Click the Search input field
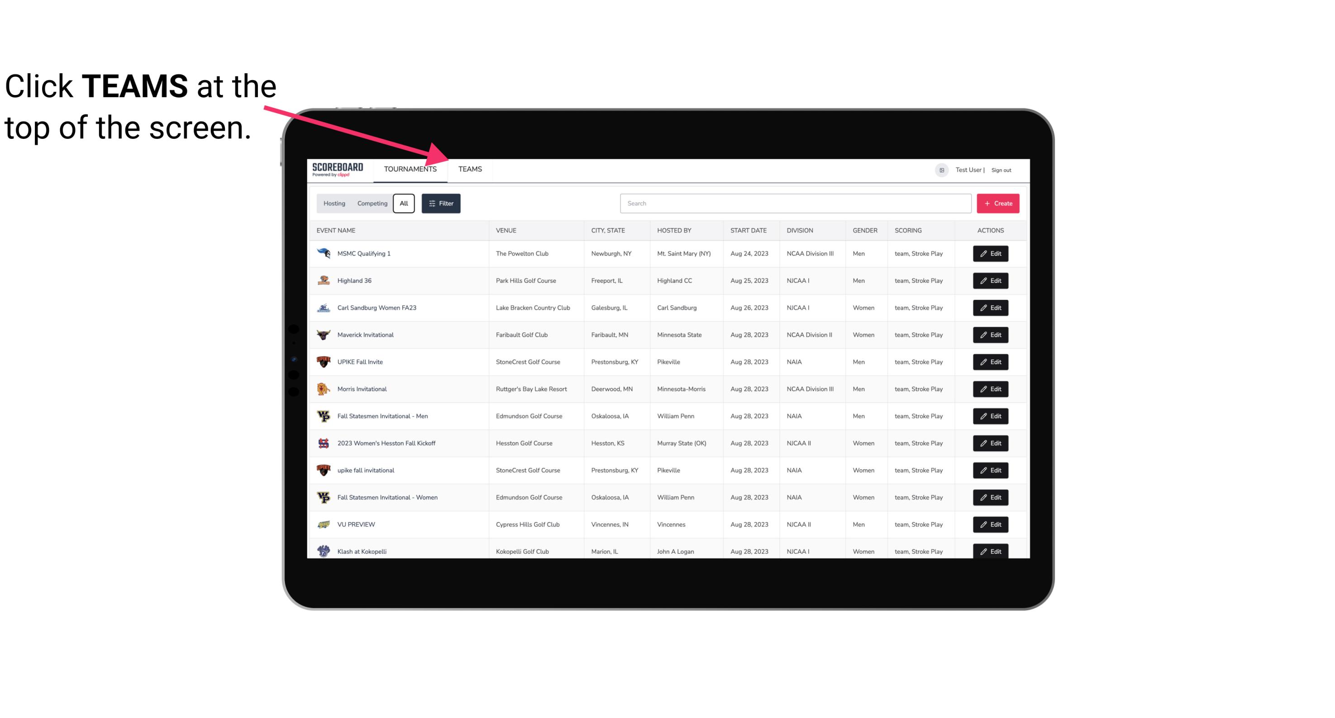Image resolution: width=1335 pixels, height=718 pixels. [795, 204]
